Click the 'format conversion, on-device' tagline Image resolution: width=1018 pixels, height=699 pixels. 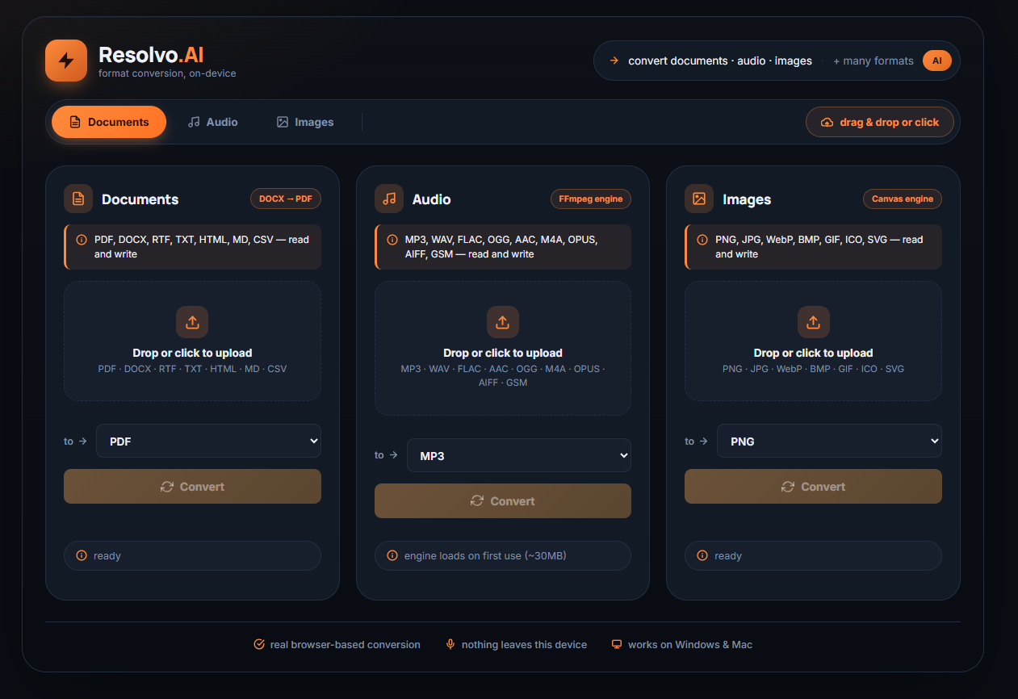pyautogui.click(x=167, y=73)
